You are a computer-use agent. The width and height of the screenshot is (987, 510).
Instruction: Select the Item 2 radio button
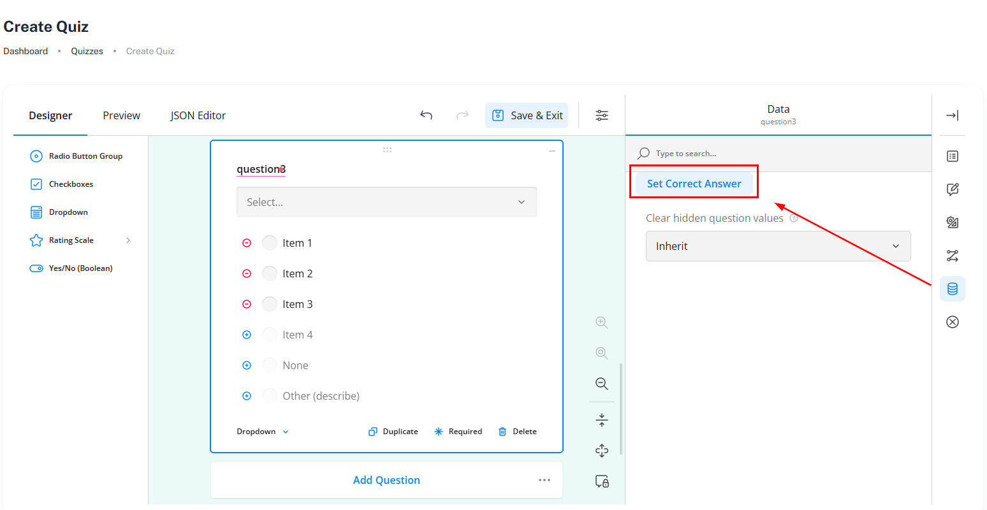tap(270, 273)
